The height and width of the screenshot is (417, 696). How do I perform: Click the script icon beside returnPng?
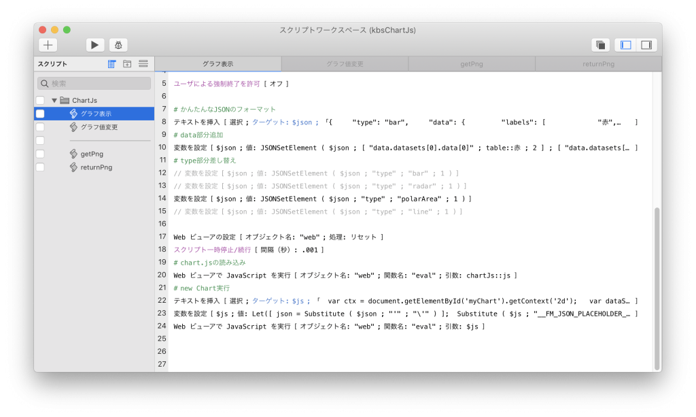73,167
